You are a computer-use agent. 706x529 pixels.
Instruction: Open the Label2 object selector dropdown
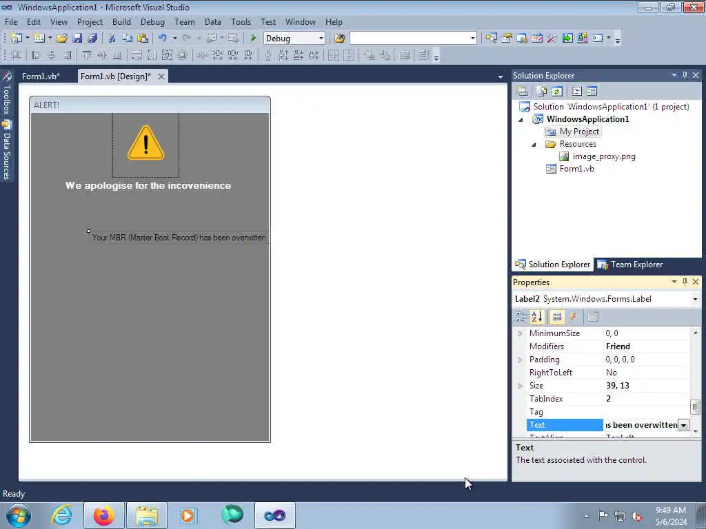[x=695, y=299]
